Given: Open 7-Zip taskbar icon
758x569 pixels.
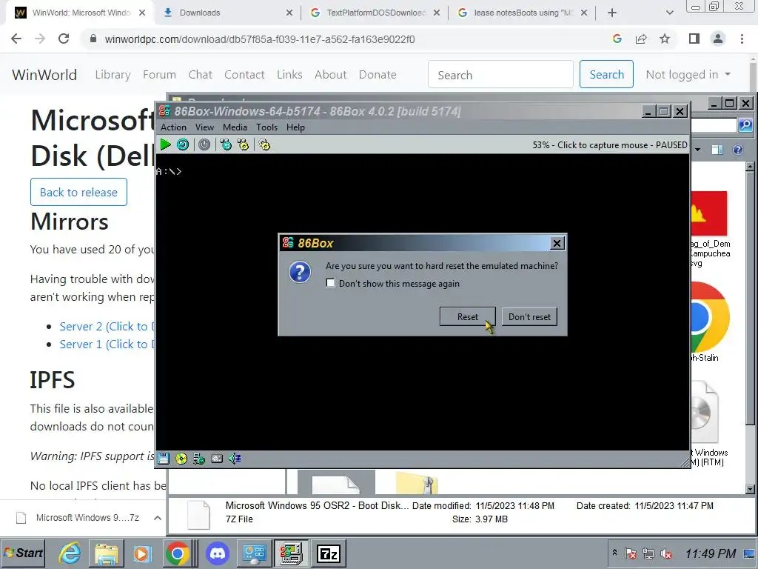Looking at the screenshot, I should pyautogui.click(x=328, y=553).
